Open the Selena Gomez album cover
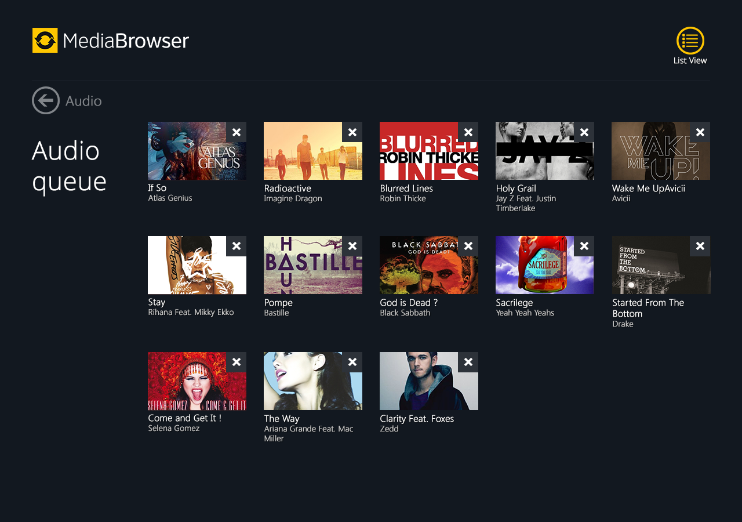This screenshot has width=742, height=522. [197, 381]
